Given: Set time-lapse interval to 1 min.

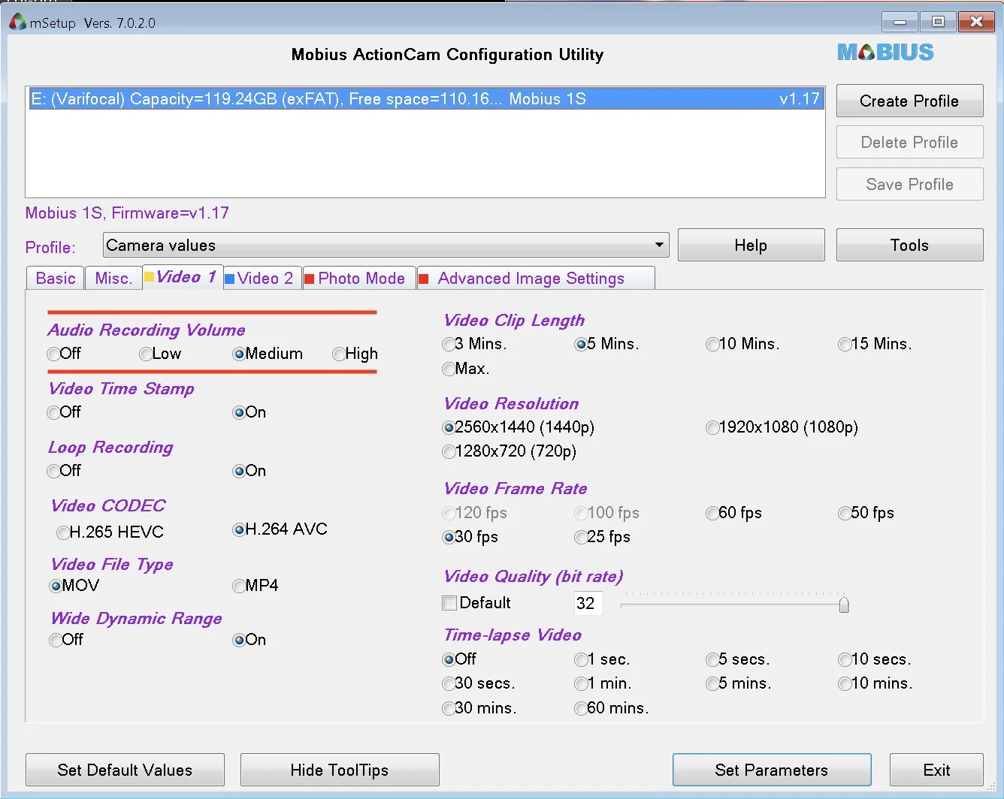Looking at the screenshot, I should click(581, 683).
